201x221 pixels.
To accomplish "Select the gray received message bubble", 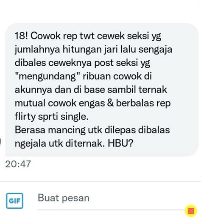I will (x=102, y=90).
